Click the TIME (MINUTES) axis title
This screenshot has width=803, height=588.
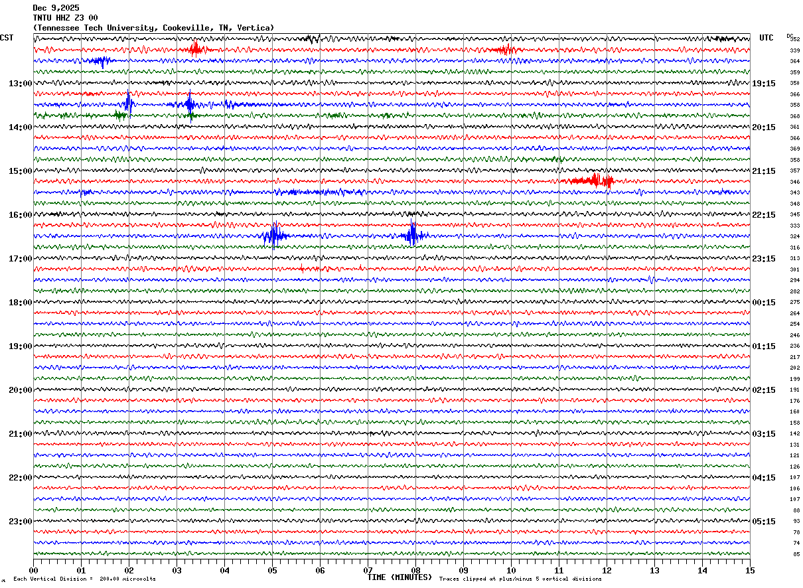point(400,577)
